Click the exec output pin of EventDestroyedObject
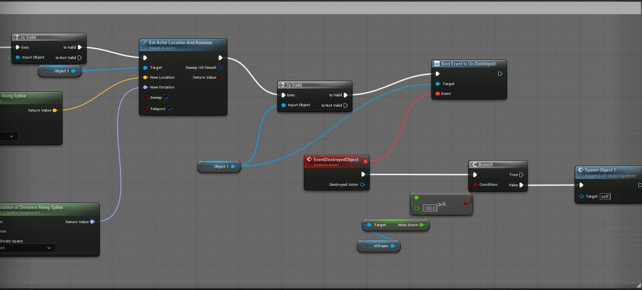Screen dimensions: 642x290 point(363,174)
